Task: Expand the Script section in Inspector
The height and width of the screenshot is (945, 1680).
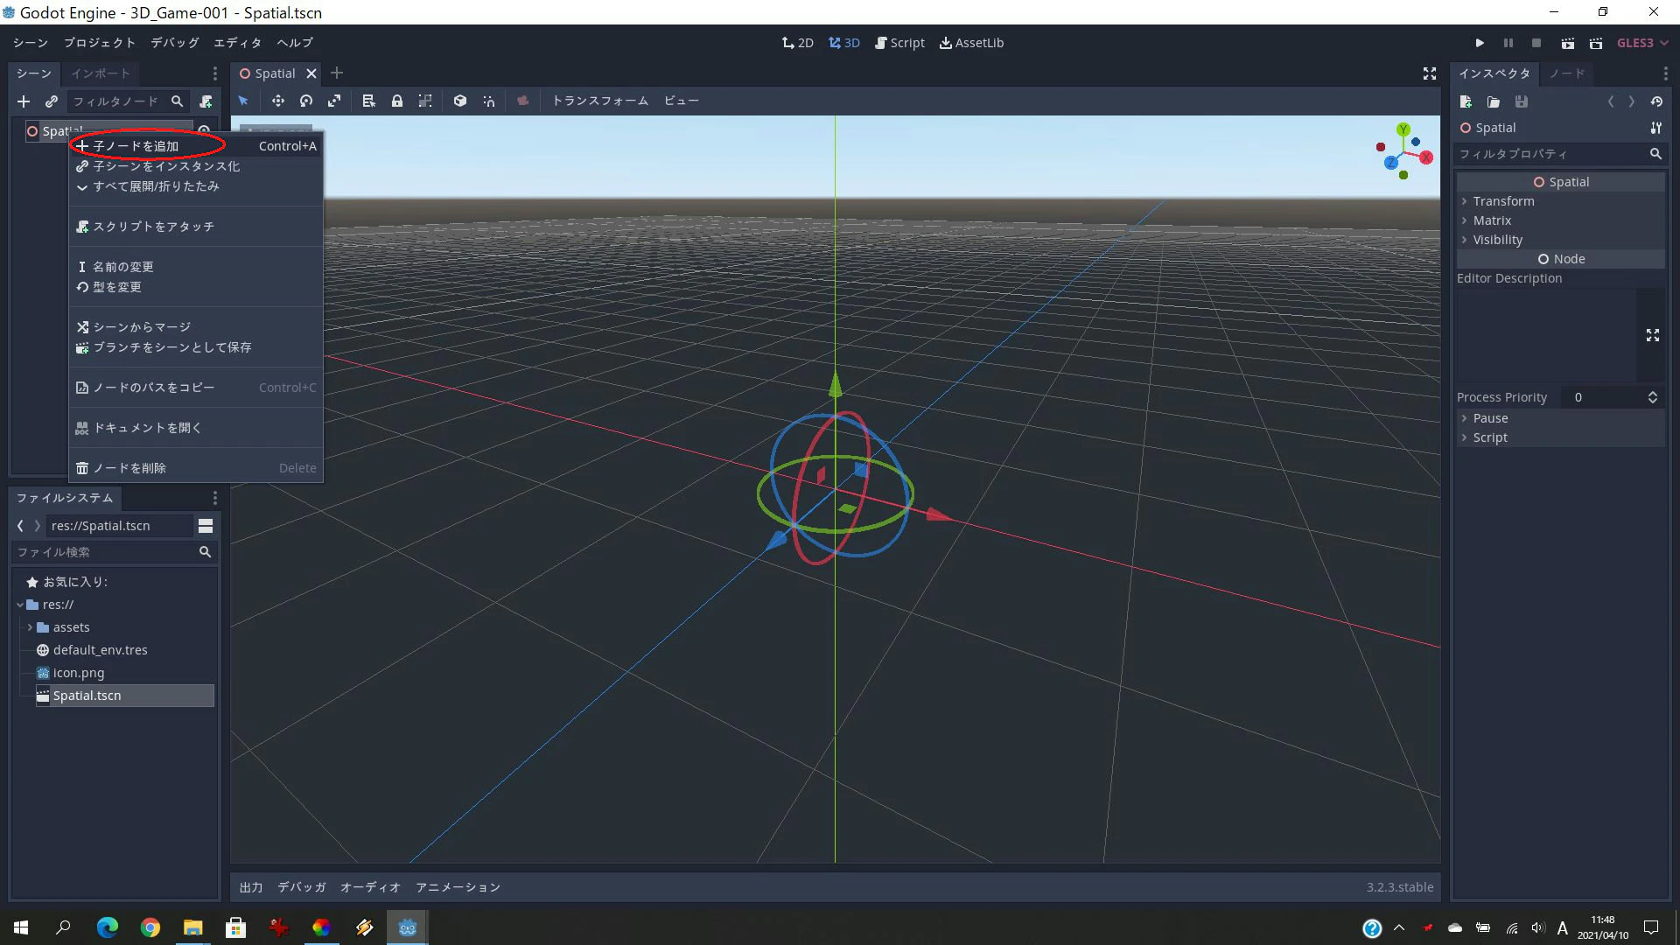Action: [1560, 437]
